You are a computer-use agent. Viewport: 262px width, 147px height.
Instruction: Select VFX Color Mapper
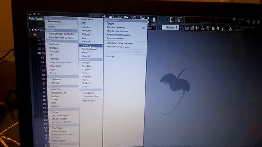point(60,116)
